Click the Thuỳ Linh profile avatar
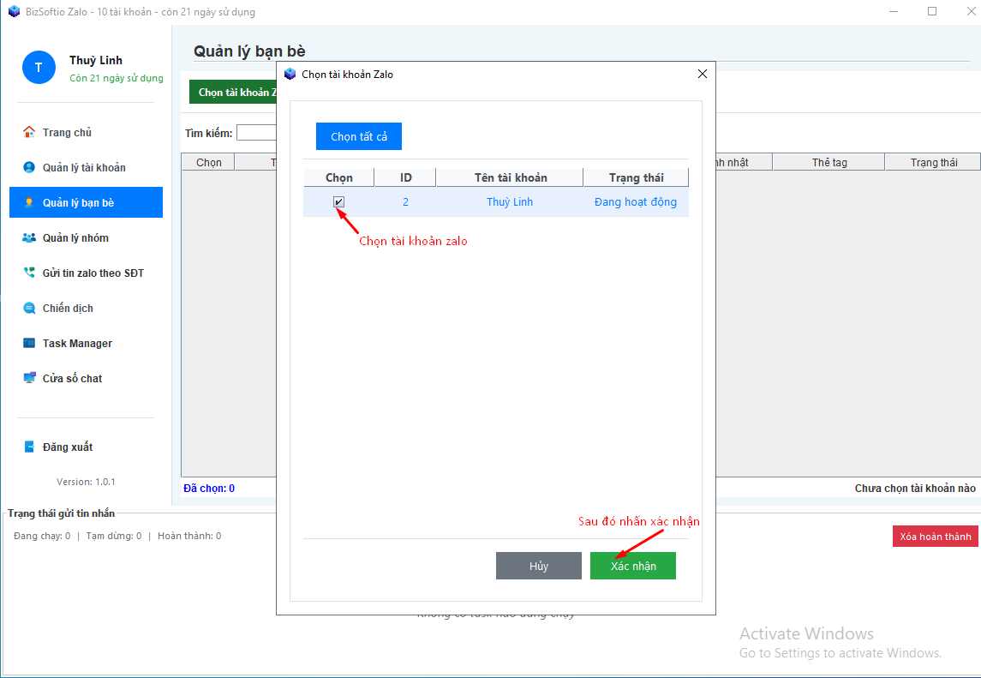The width and height of the screenshot is (981, 678). coord(39,68)
